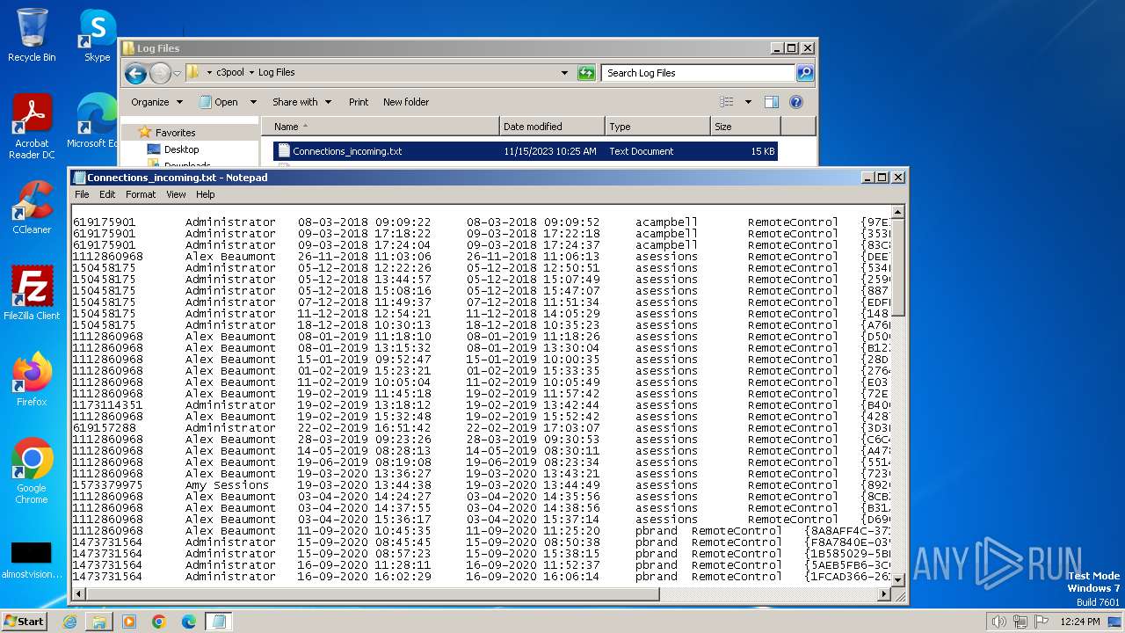
Task: Open the Recycle Bin desktop icon
Action: pos(32,35)
